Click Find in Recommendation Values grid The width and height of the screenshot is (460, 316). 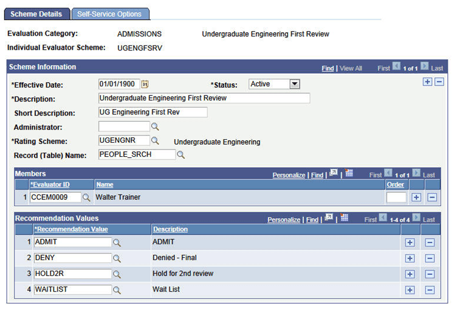(312, 220)
